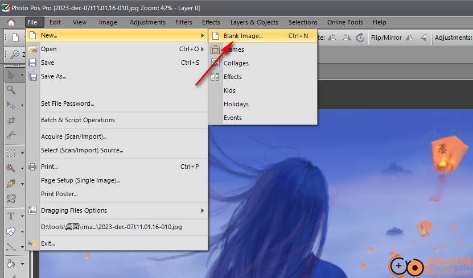This screenshot has height=278, width=473.
Task: Open the Text tool dropdown arrow
Action: [22, 216]
